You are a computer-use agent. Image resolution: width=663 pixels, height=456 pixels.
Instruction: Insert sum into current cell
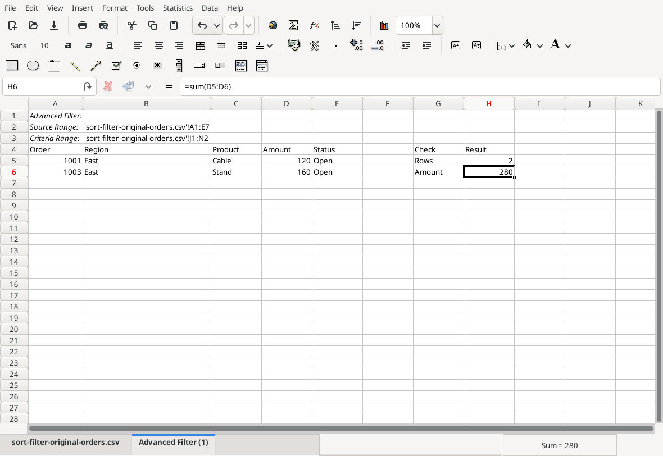coord(293,25)
